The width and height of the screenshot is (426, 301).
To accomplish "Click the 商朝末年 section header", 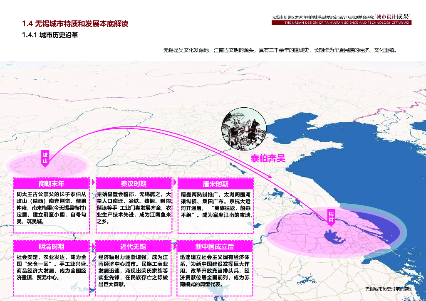I will [51, 183].
